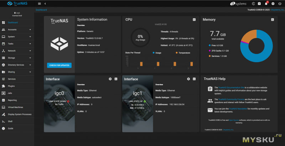Open igc1 interface settings gear
The width and height of the screenshot is (285, 146).
click(x=188, y=79)
